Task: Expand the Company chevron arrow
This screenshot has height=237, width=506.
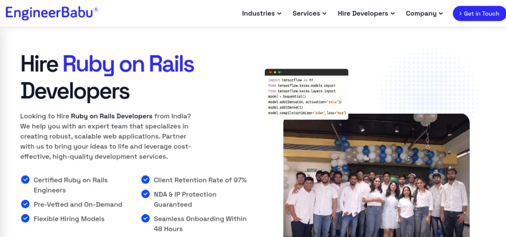Action: coord(441,14)
